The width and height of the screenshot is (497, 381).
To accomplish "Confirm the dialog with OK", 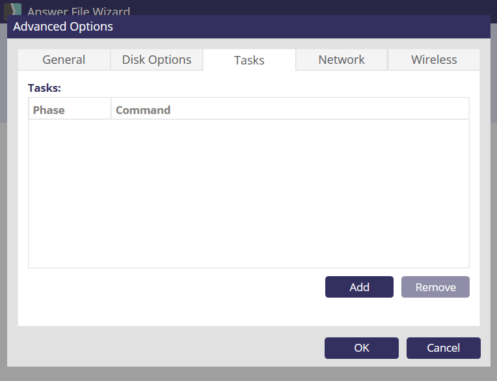I will click(362, 348).
